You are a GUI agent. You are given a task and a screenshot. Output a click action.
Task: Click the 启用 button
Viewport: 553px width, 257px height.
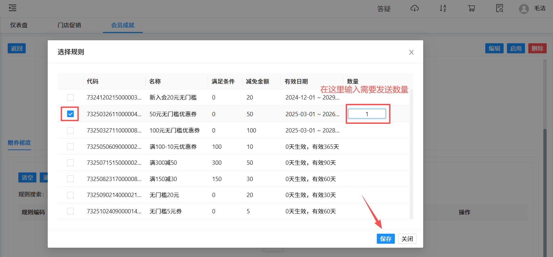tap(516, 49)
